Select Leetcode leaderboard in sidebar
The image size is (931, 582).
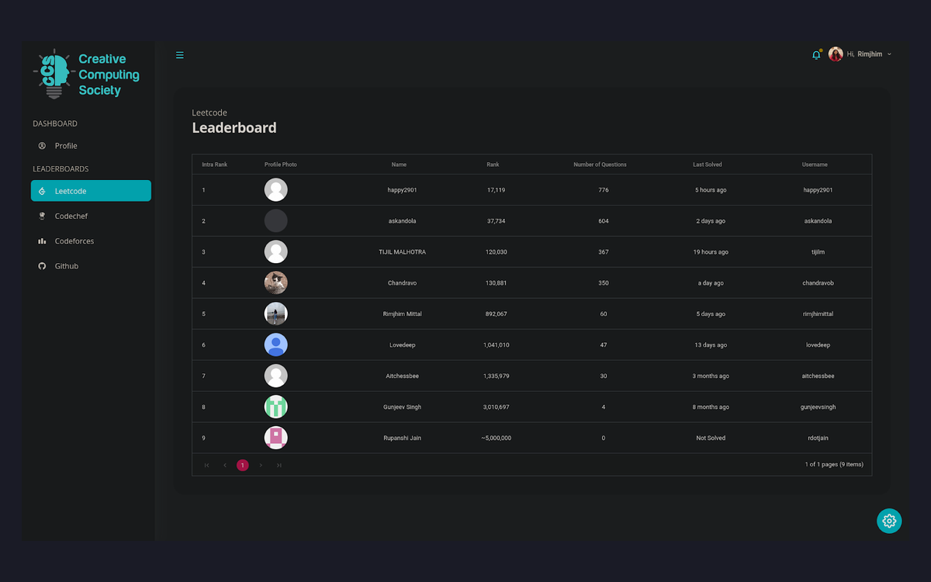(x=91, y=191)
